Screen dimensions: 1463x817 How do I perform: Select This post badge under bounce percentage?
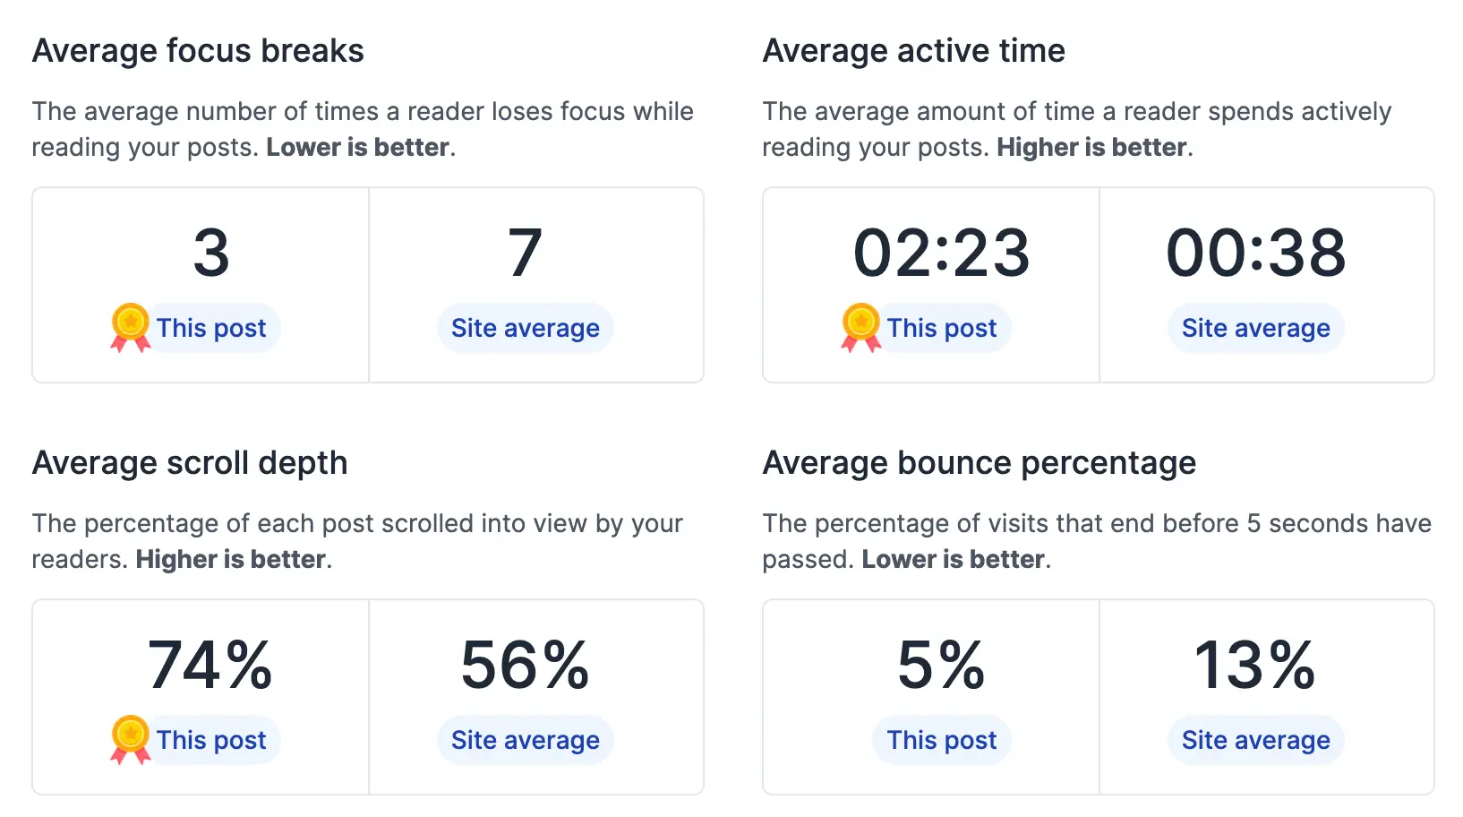tap(941, 740)
